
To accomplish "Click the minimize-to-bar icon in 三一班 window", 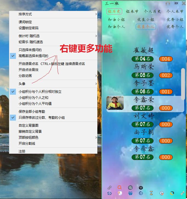I will [176, 3].
